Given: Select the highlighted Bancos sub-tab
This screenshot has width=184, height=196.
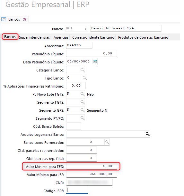Looking at the screenshot, I should point(10,37).
